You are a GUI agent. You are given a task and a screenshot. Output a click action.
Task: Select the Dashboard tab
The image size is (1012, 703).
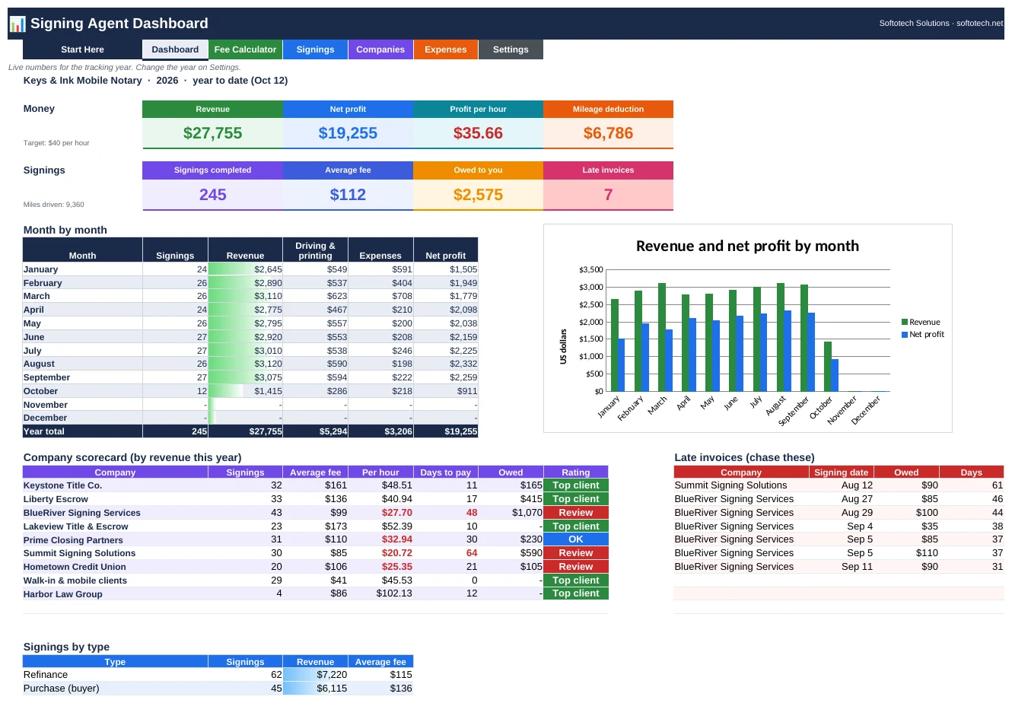pyautogui.click(x=175, y=49)
